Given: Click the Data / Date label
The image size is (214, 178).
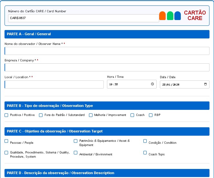Looking at the screenshot, I should 168,77.
